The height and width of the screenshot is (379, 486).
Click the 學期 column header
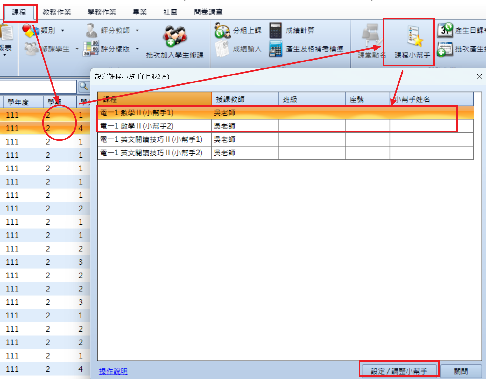pos(60,102)
